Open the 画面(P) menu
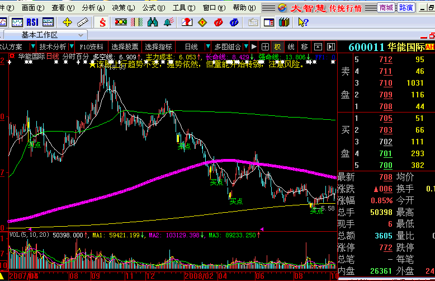435x281 pixels. coord(33,8)
